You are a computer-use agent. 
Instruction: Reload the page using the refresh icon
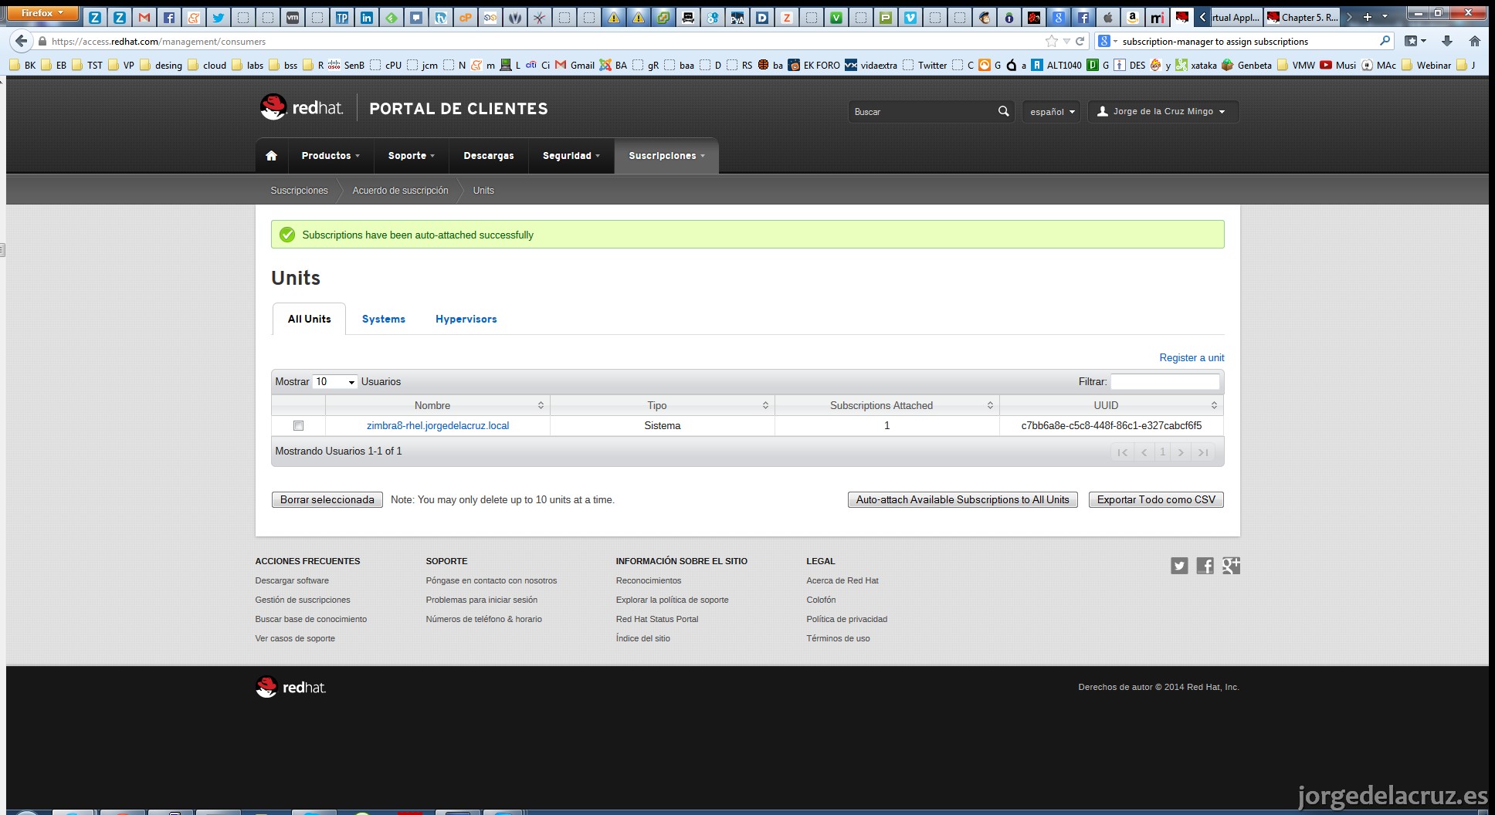tap(1080, 41)
